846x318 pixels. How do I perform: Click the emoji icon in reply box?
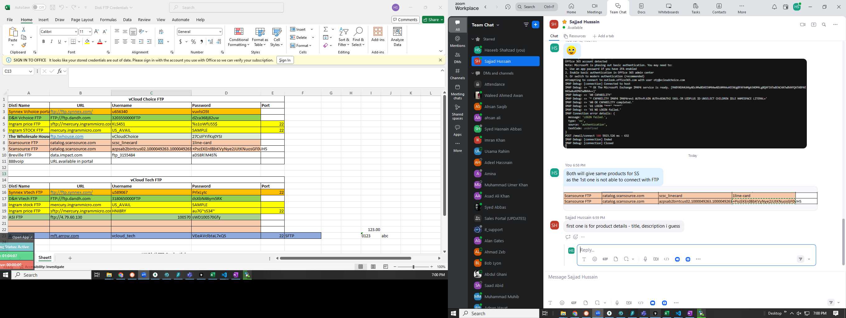tap(594, 259)
